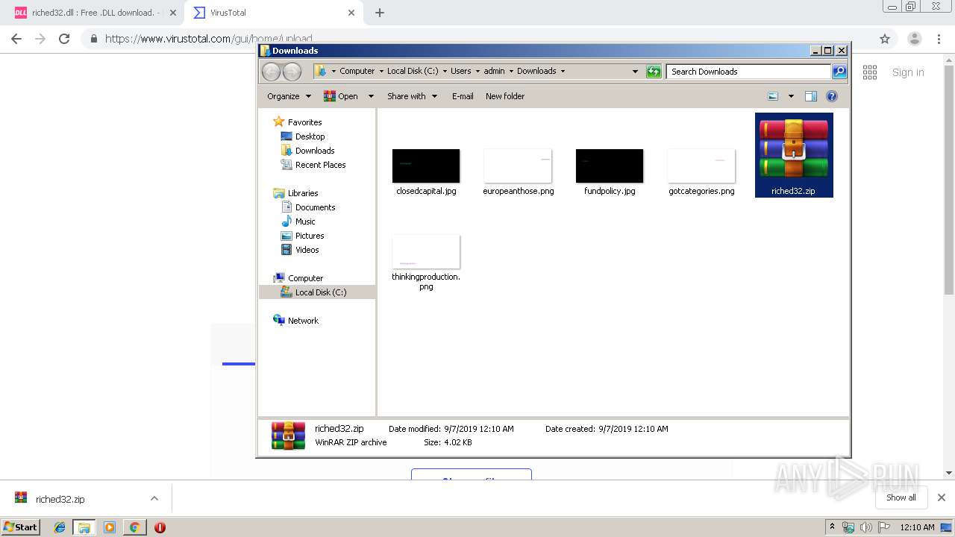This screenshot has width=955, height=537.
Task: Show the preview pane
Action: (811, 96)
